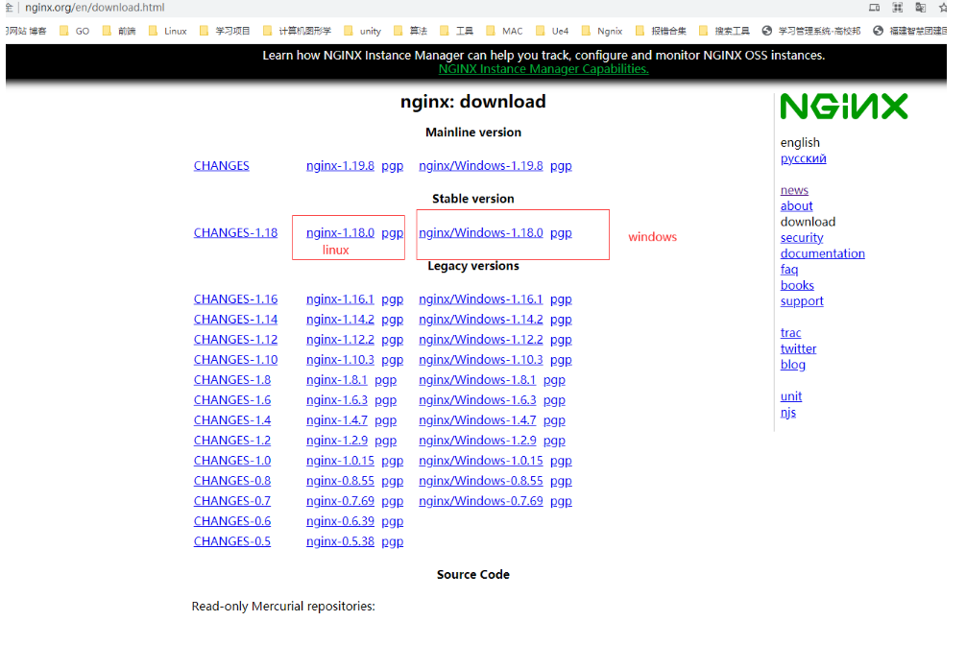Open the support link in sidebar
966x645 pixels.
pyautogui.click(x=802, y=301)
